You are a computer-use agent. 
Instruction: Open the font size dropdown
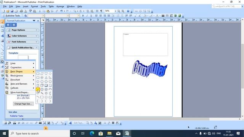[x=79, y=16]
